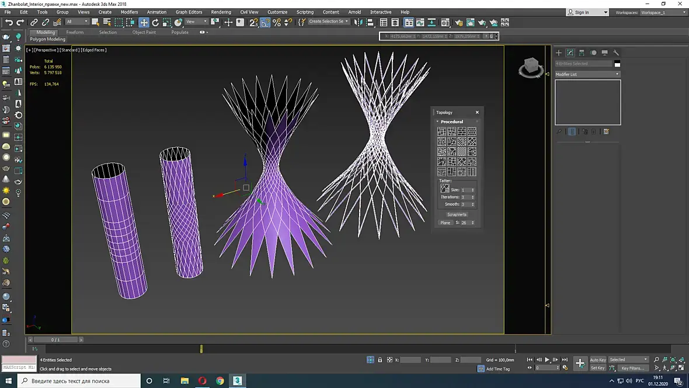This screenshot has height=388, width=689.
Task: Toggle Angle Snap in the toolbar
Action: point(265,22)
